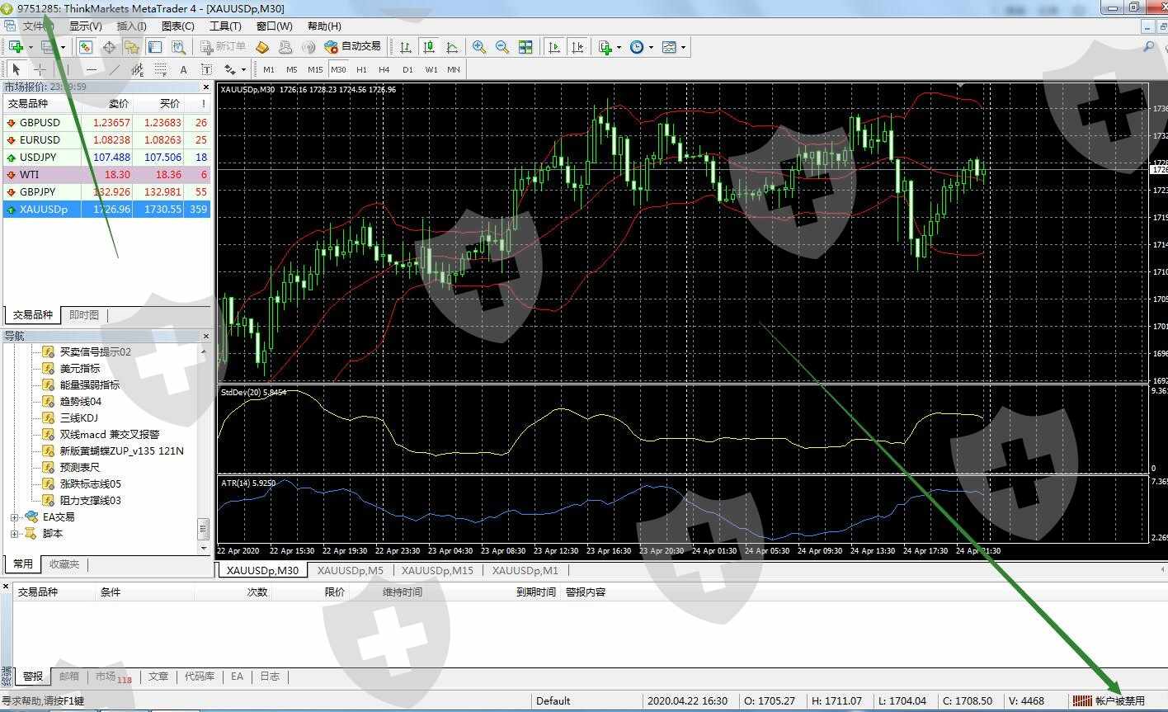Screen dimensions: 1168x712
Task: Click the Fibonacci retracement tool icon
Action: tap(160, 70)
